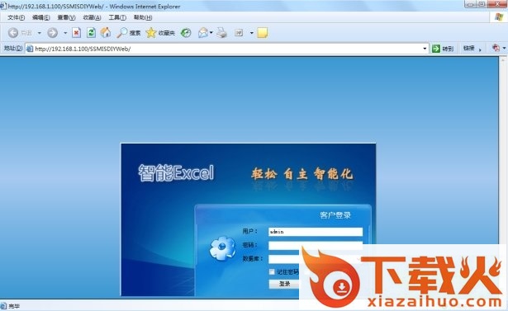508x311 pixels.
Task: Open the History green clock icon
Action: coord(186,33)
